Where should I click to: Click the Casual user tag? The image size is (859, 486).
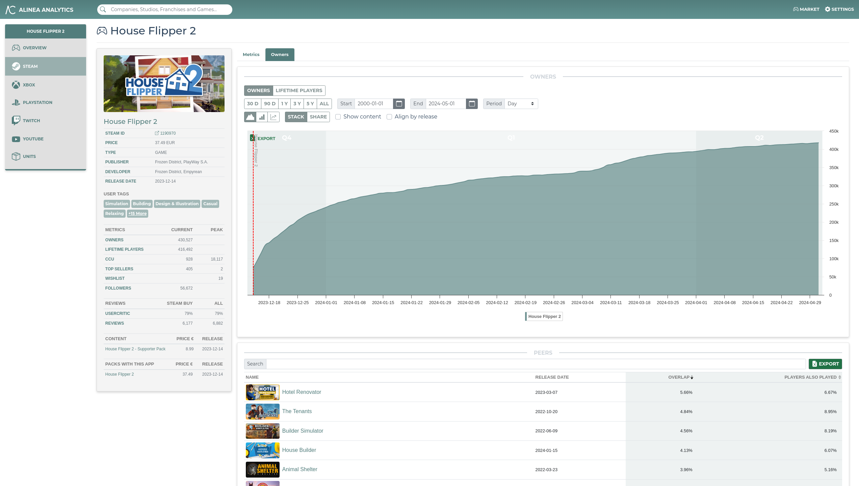coord(210,204)
